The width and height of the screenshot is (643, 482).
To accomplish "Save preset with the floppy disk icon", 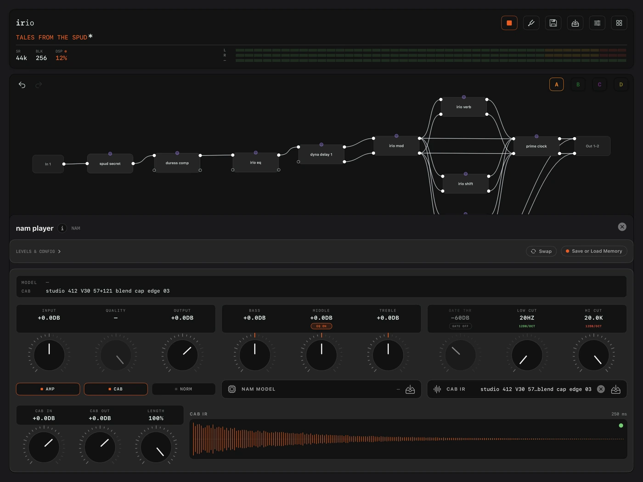I will (553, 23).
